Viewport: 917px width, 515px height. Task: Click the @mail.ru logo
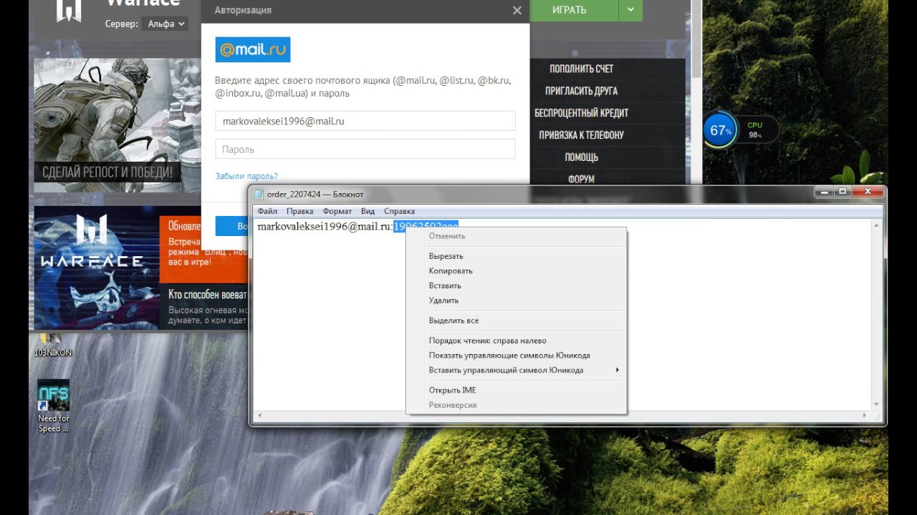(x=253, y=49)
